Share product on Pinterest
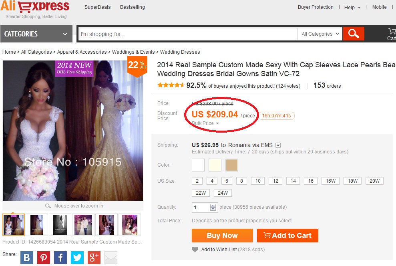The image size is (396, 266). (x=43, y=257)
